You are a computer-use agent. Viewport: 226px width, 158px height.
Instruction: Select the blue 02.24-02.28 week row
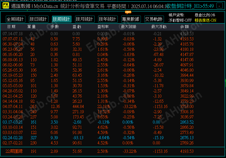(98, 138)
